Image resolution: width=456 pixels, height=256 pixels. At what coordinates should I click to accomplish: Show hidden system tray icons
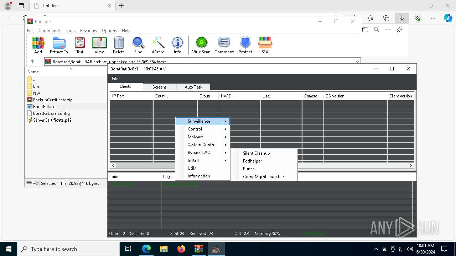tap(375, 249)
